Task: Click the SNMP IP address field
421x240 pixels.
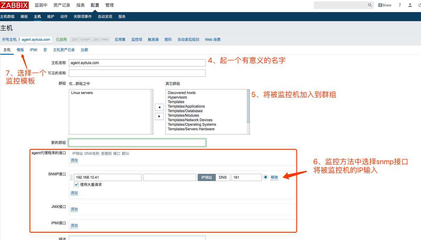Action: 108,177
